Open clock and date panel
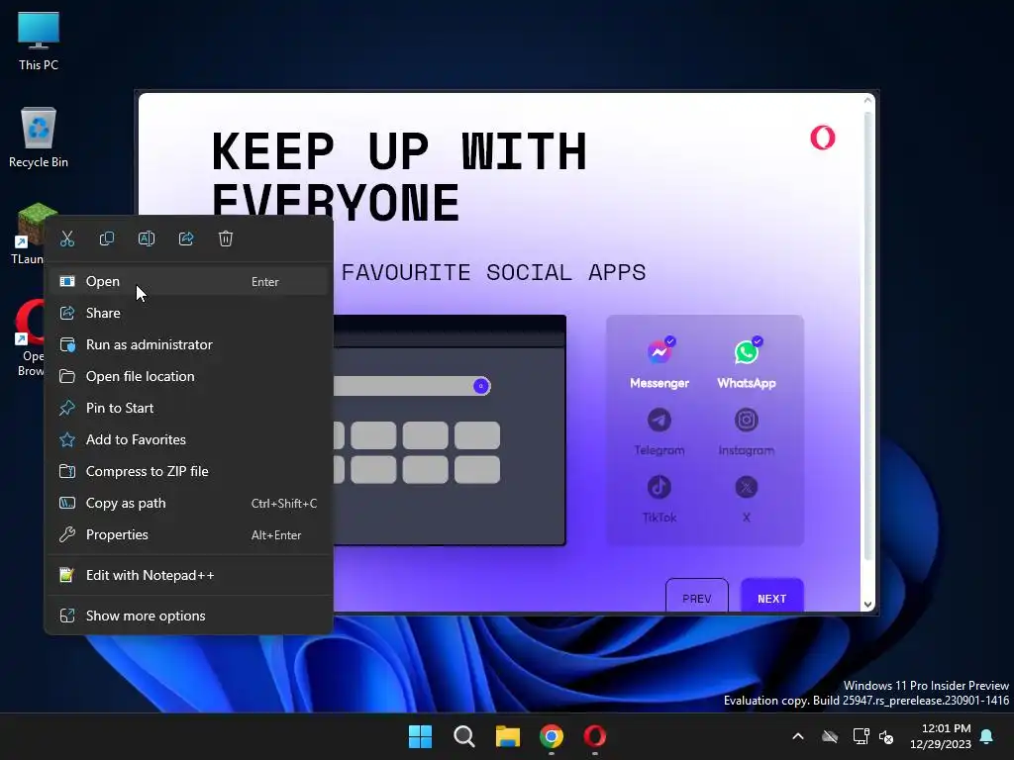 coord(941,736)
